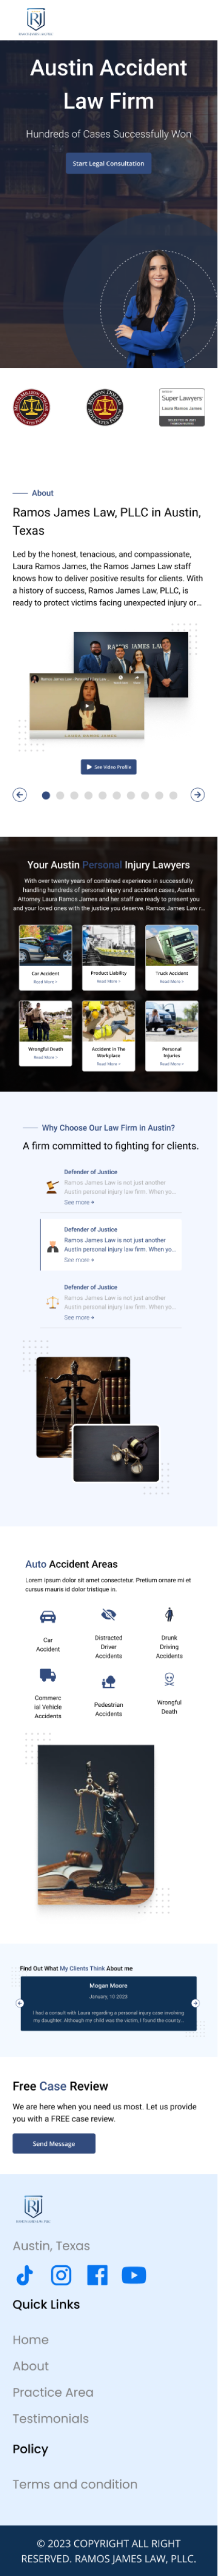
Task: Open the TikTok profile icon in footer
Action: [x=25, y=2275]
